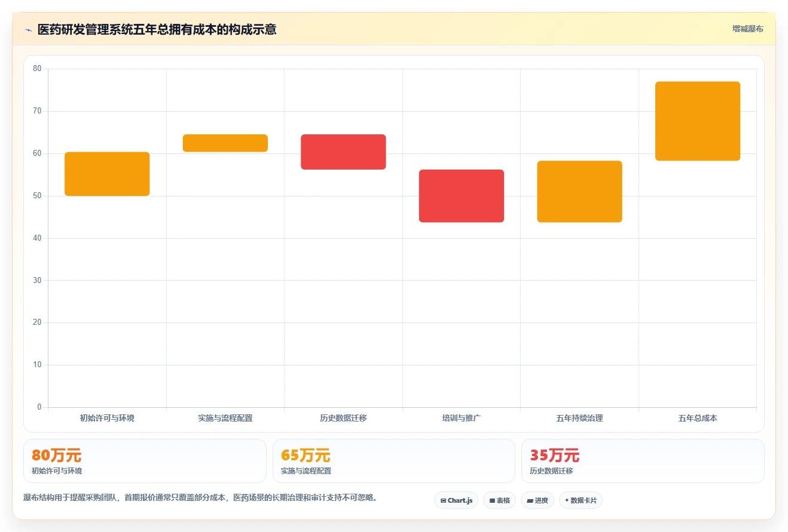
Task: Open the 35万元 data card
Action: pos(643,461)
